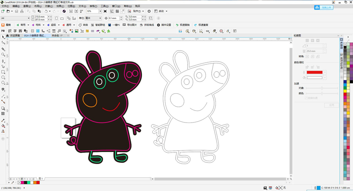Select the Artistic media tool
353x191 pixels.
(3, 66)
